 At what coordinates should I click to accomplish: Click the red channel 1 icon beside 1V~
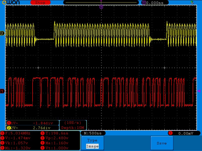[9, 123]
